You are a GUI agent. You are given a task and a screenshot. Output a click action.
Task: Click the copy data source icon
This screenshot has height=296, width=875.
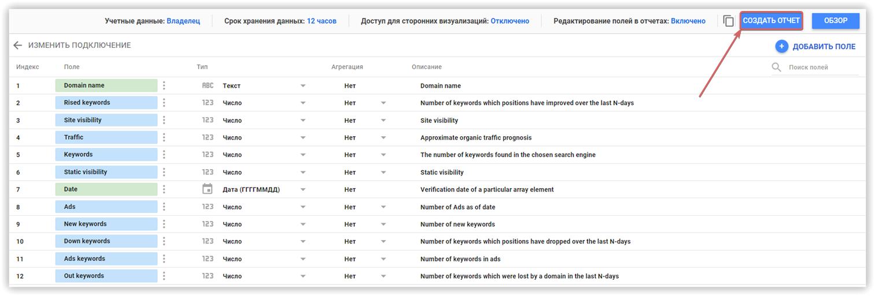[x=729, y=21]
